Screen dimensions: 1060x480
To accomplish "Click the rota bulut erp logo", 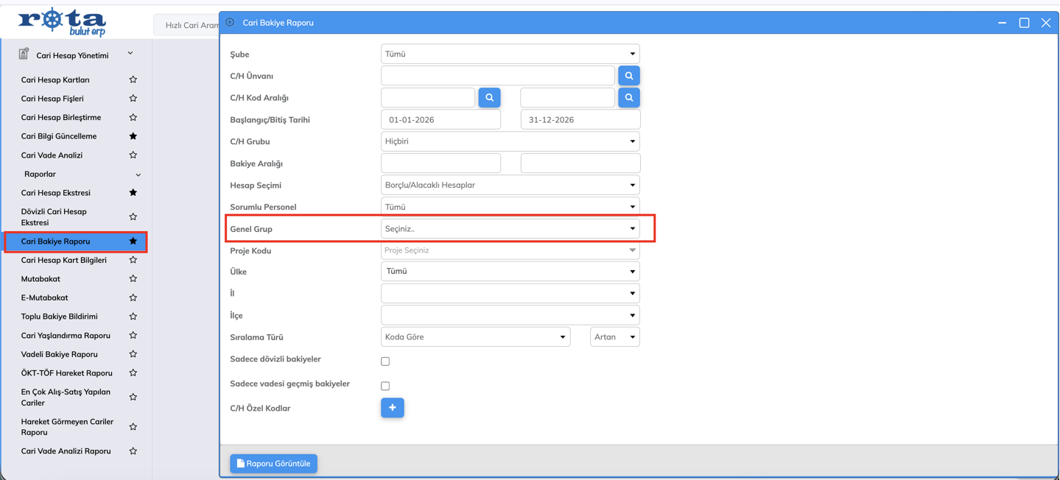I will tap(62, 23).
